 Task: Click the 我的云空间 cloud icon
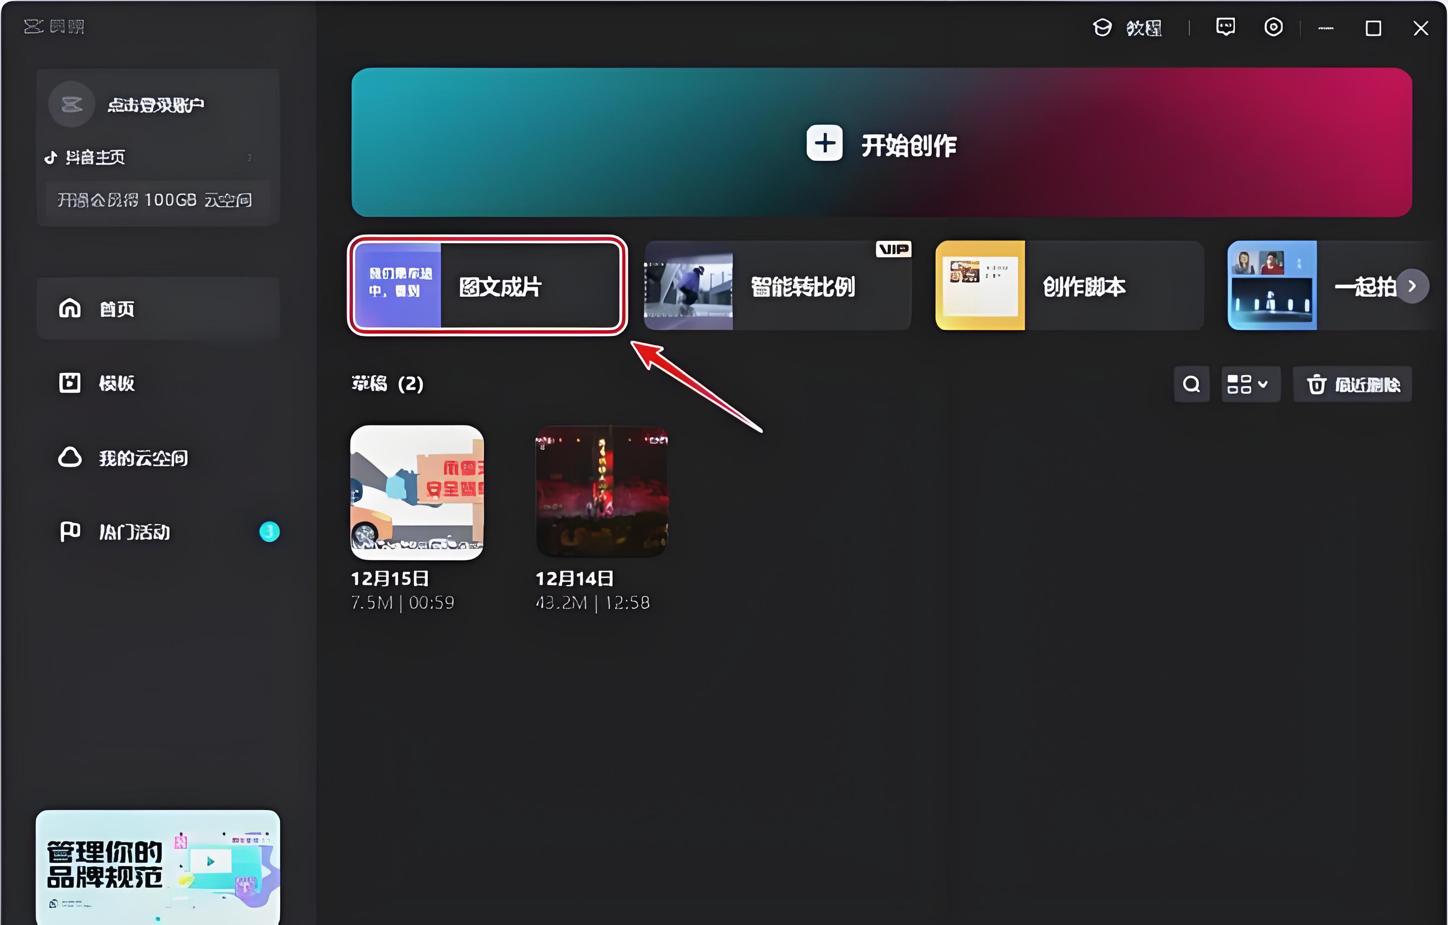pos(70,458)
